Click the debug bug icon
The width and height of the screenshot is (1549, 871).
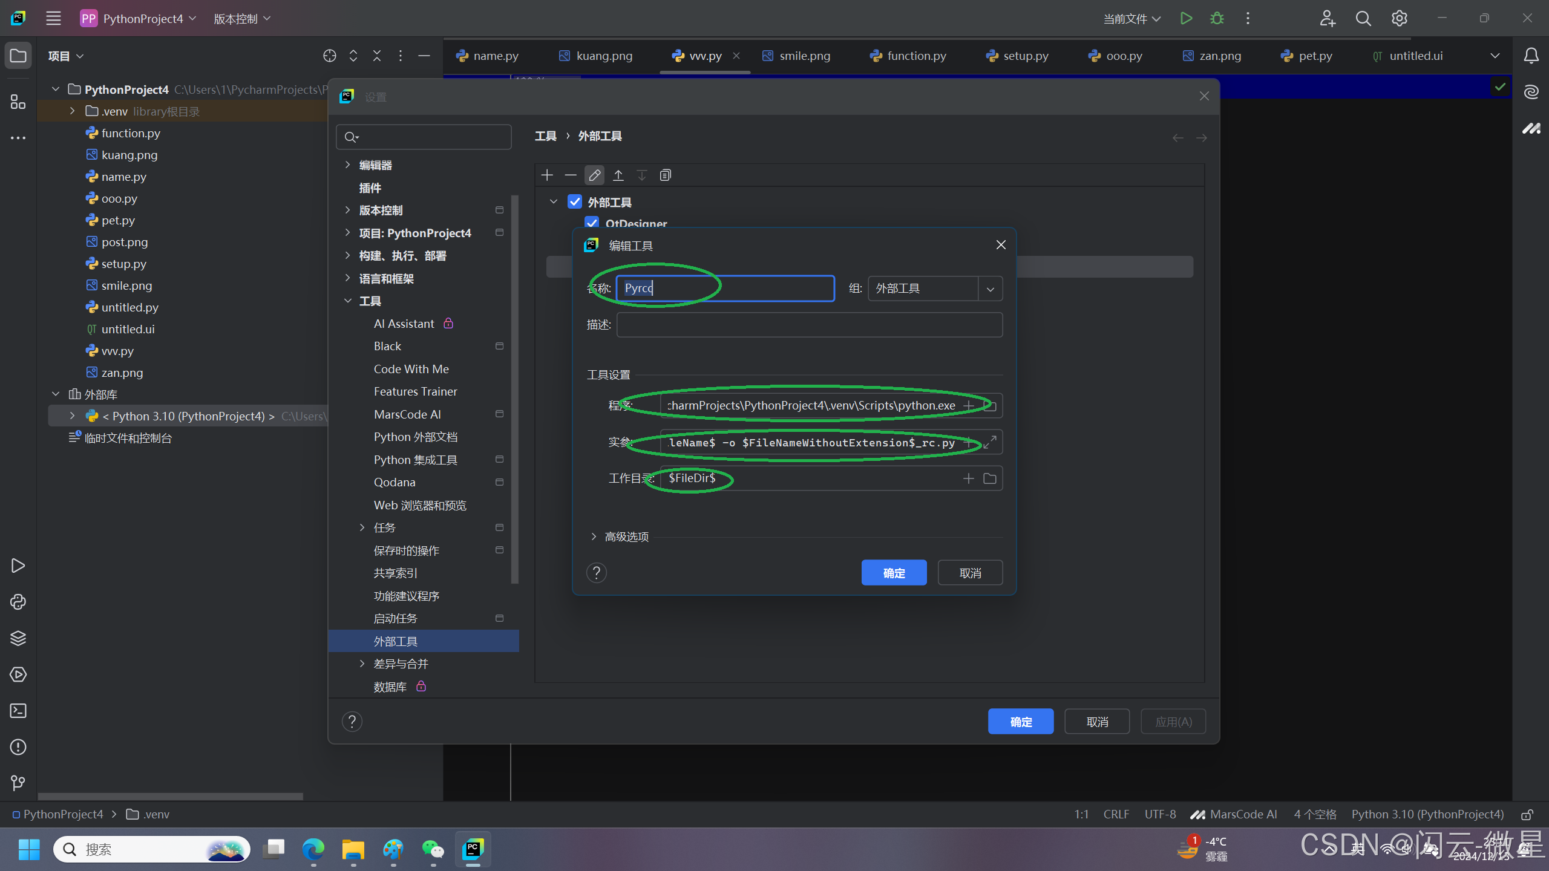point(1217,19)
